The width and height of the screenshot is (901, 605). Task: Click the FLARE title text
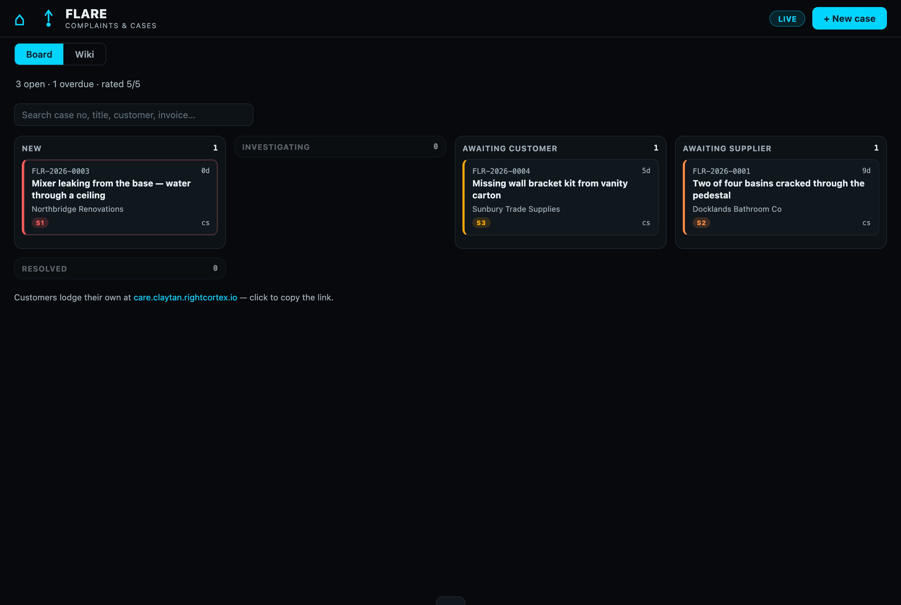86,14
